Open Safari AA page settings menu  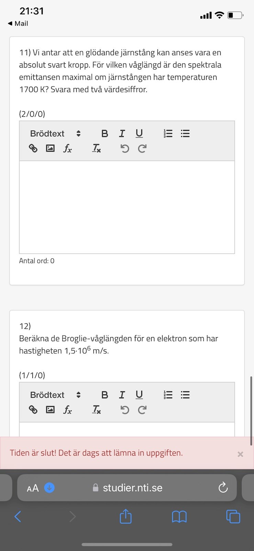point(33,488)
